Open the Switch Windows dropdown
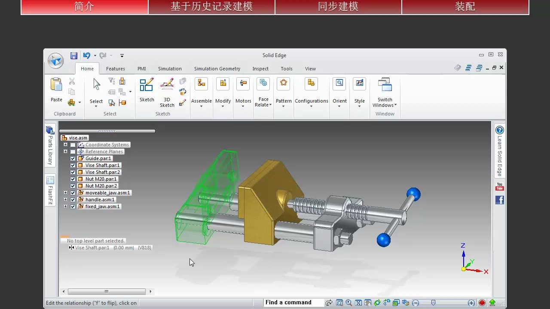 pyautogui.click(x=395, y=105)
